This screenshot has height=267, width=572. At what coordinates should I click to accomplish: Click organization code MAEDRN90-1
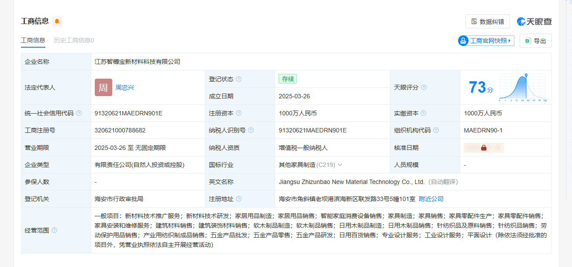[483, 130]
